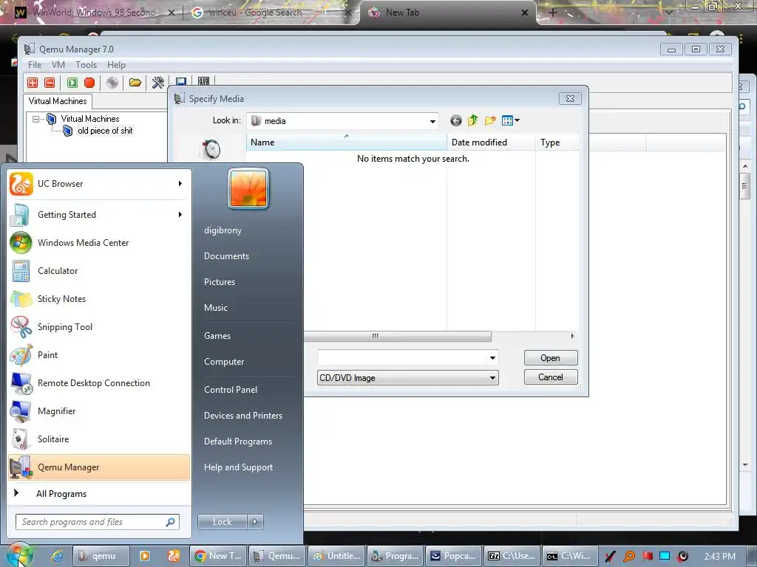Expand the Getting Started submenu arrow
757x567 pixels.
pyautogui.click(x=180, y=215)
